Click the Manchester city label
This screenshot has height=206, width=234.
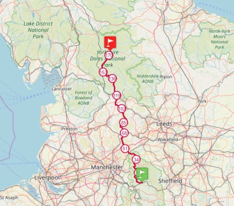(x=107, y=167)
